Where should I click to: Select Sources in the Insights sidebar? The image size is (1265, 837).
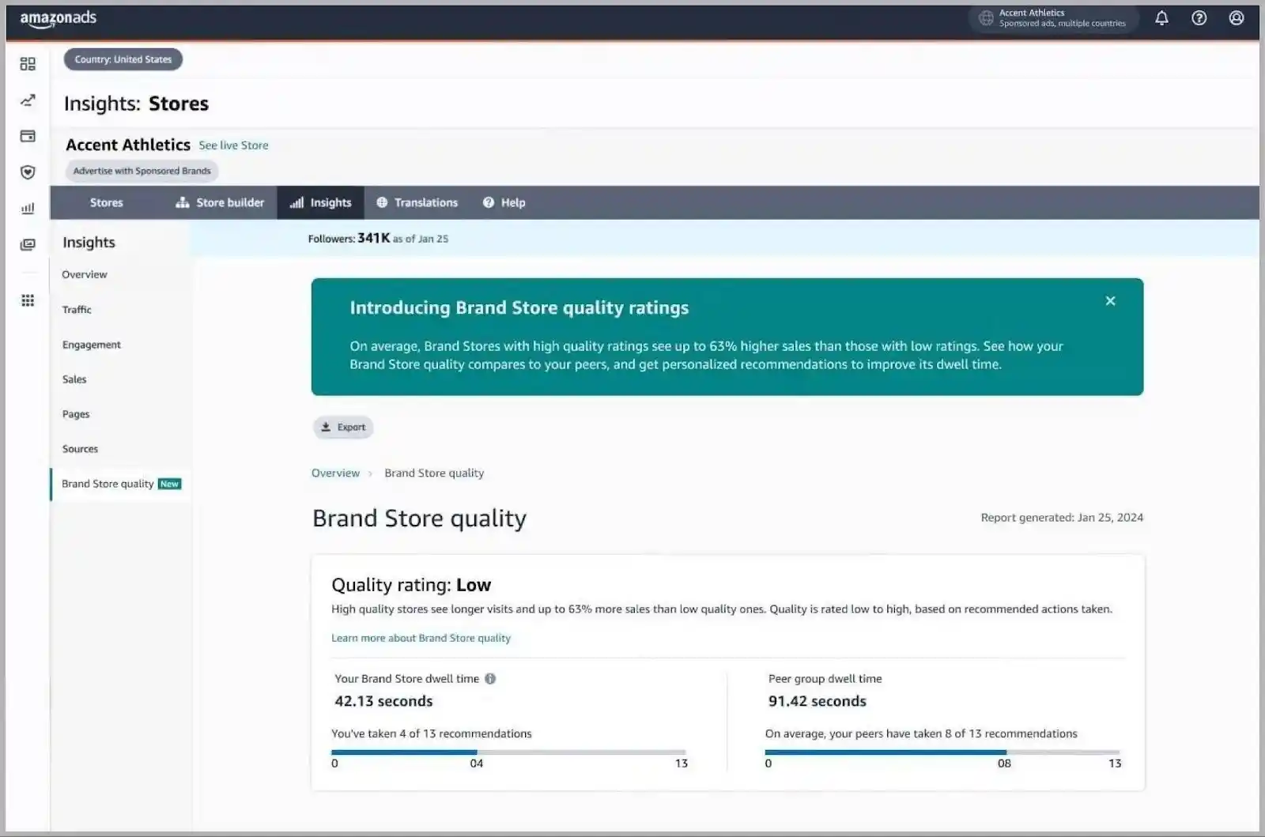[x=80, y=449]
